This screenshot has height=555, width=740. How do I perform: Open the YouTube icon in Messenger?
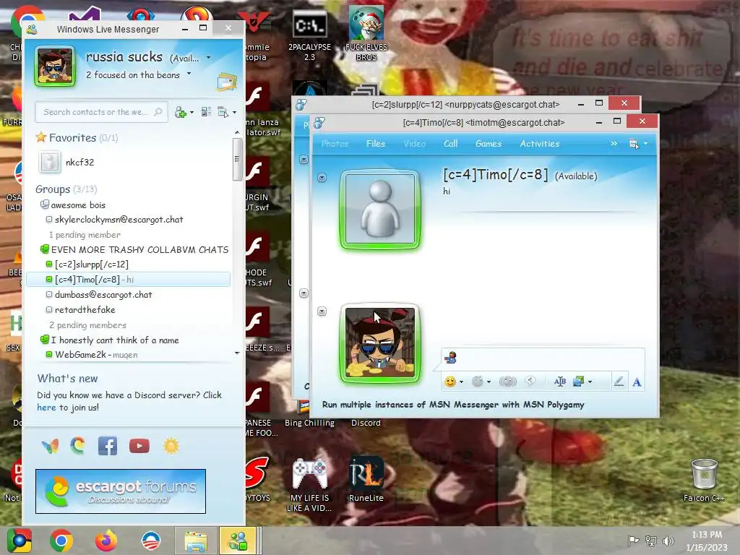click(139, 446)
